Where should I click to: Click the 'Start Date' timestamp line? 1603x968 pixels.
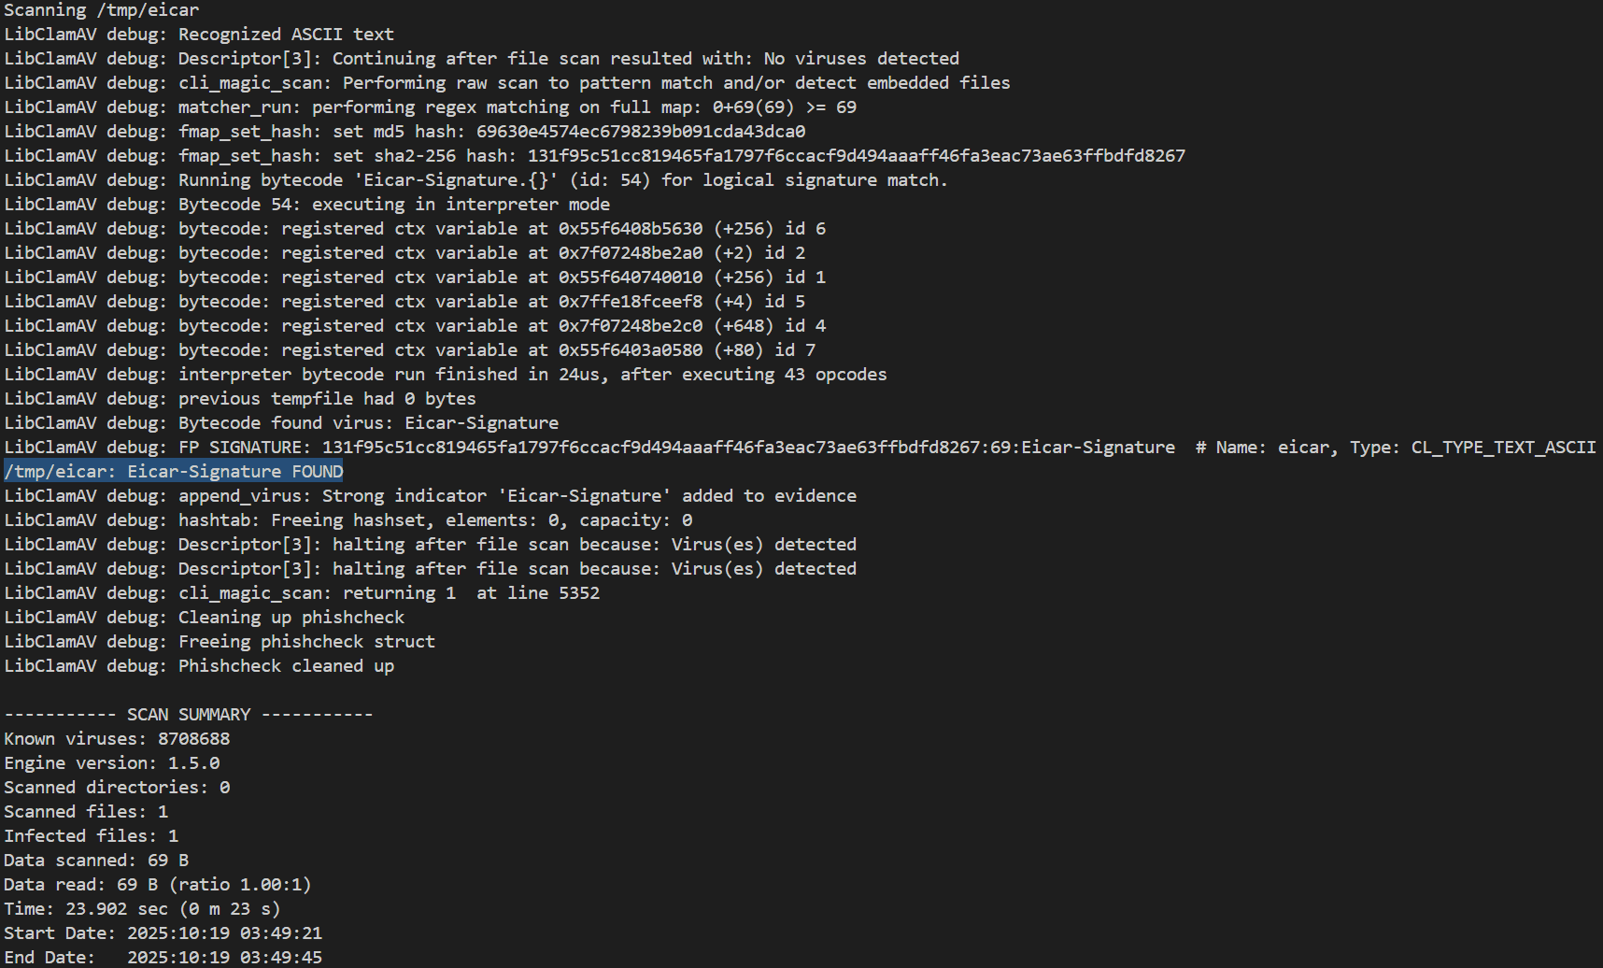163,933
